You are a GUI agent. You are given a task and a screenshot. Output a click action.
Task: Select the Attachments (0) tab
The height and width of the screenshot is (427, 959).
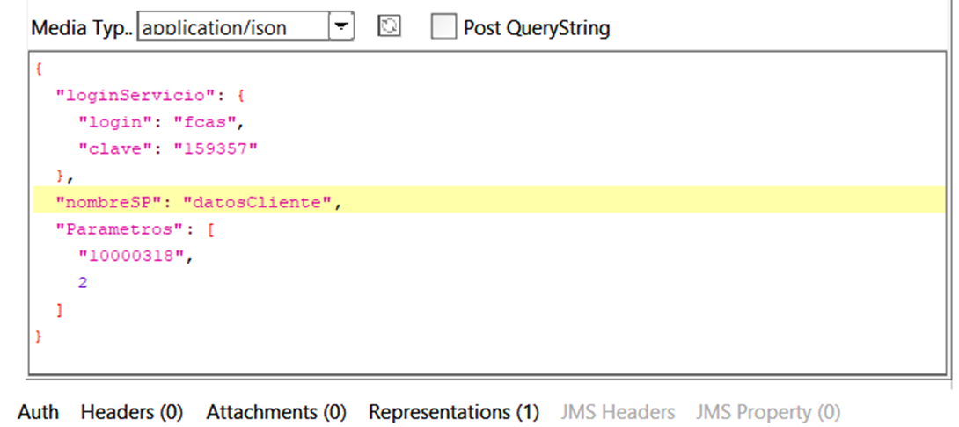click(x=276, y=411)
